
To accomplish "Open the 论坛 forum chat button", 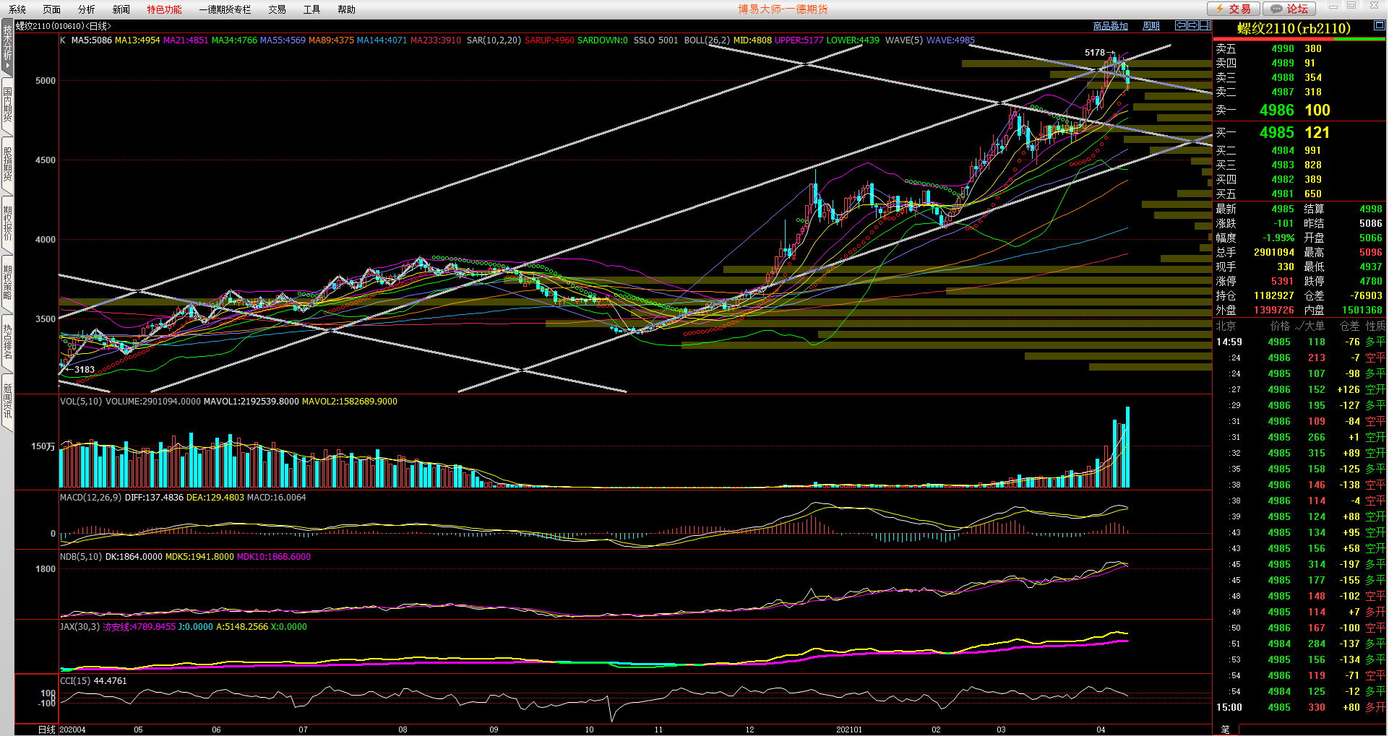I will (1290, 9).
